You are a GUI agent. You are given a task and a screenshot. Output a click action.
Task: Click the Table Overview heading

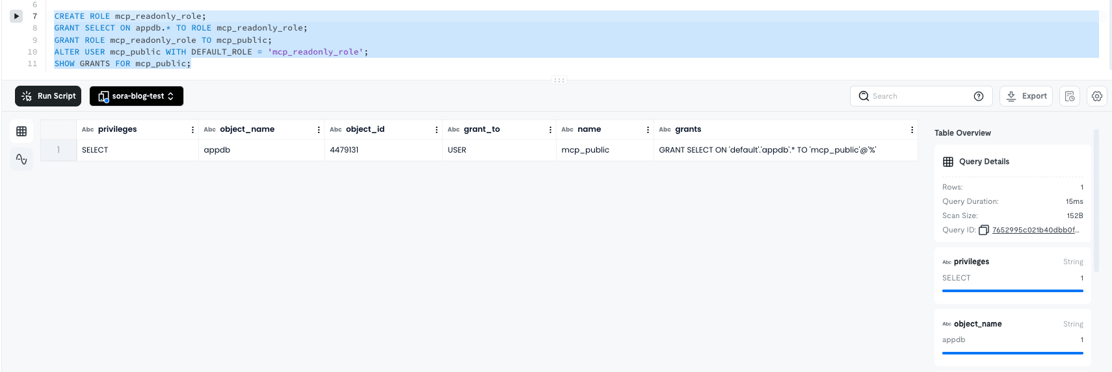pyautogui.click(x=962, y=133)
